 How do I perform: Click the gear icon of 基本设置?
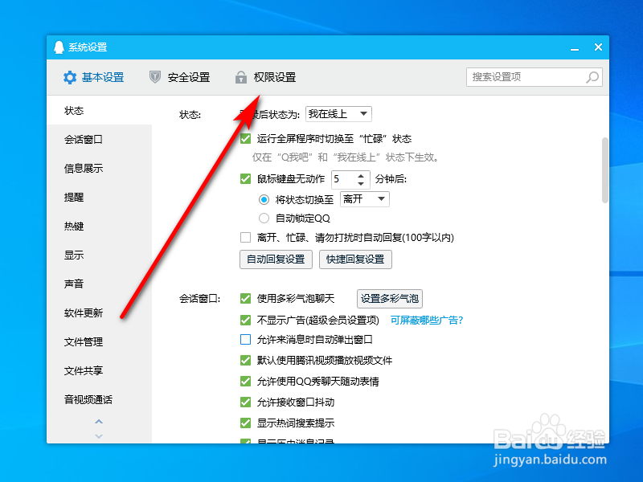[70, 77]
